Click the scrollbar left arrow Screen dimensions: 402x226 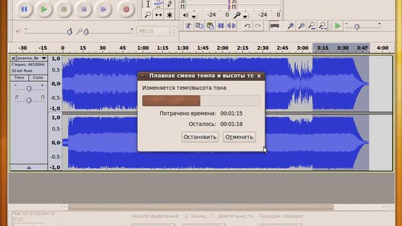(x=65, y=207)
